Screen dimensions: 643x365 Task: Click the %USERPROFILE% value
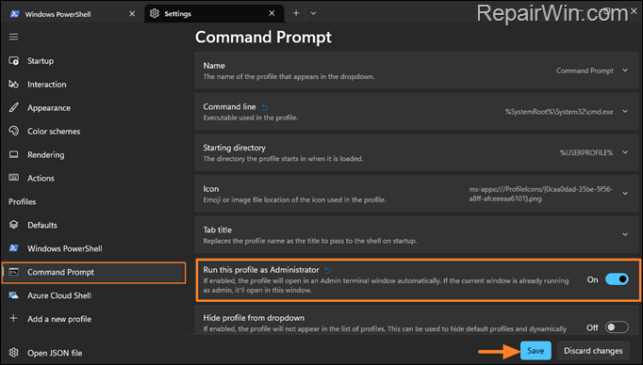tap(586, 152)
